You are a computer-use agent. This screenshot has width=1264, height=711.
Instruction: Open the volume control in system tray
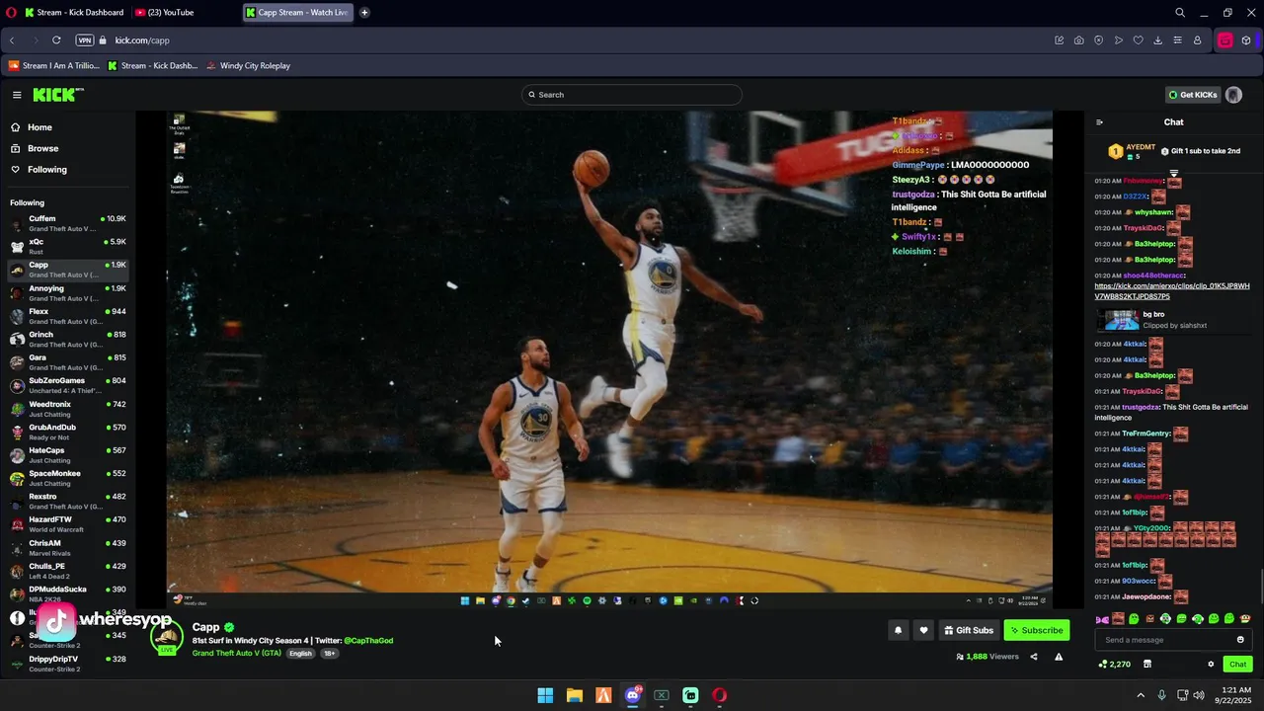point(1199,695)
